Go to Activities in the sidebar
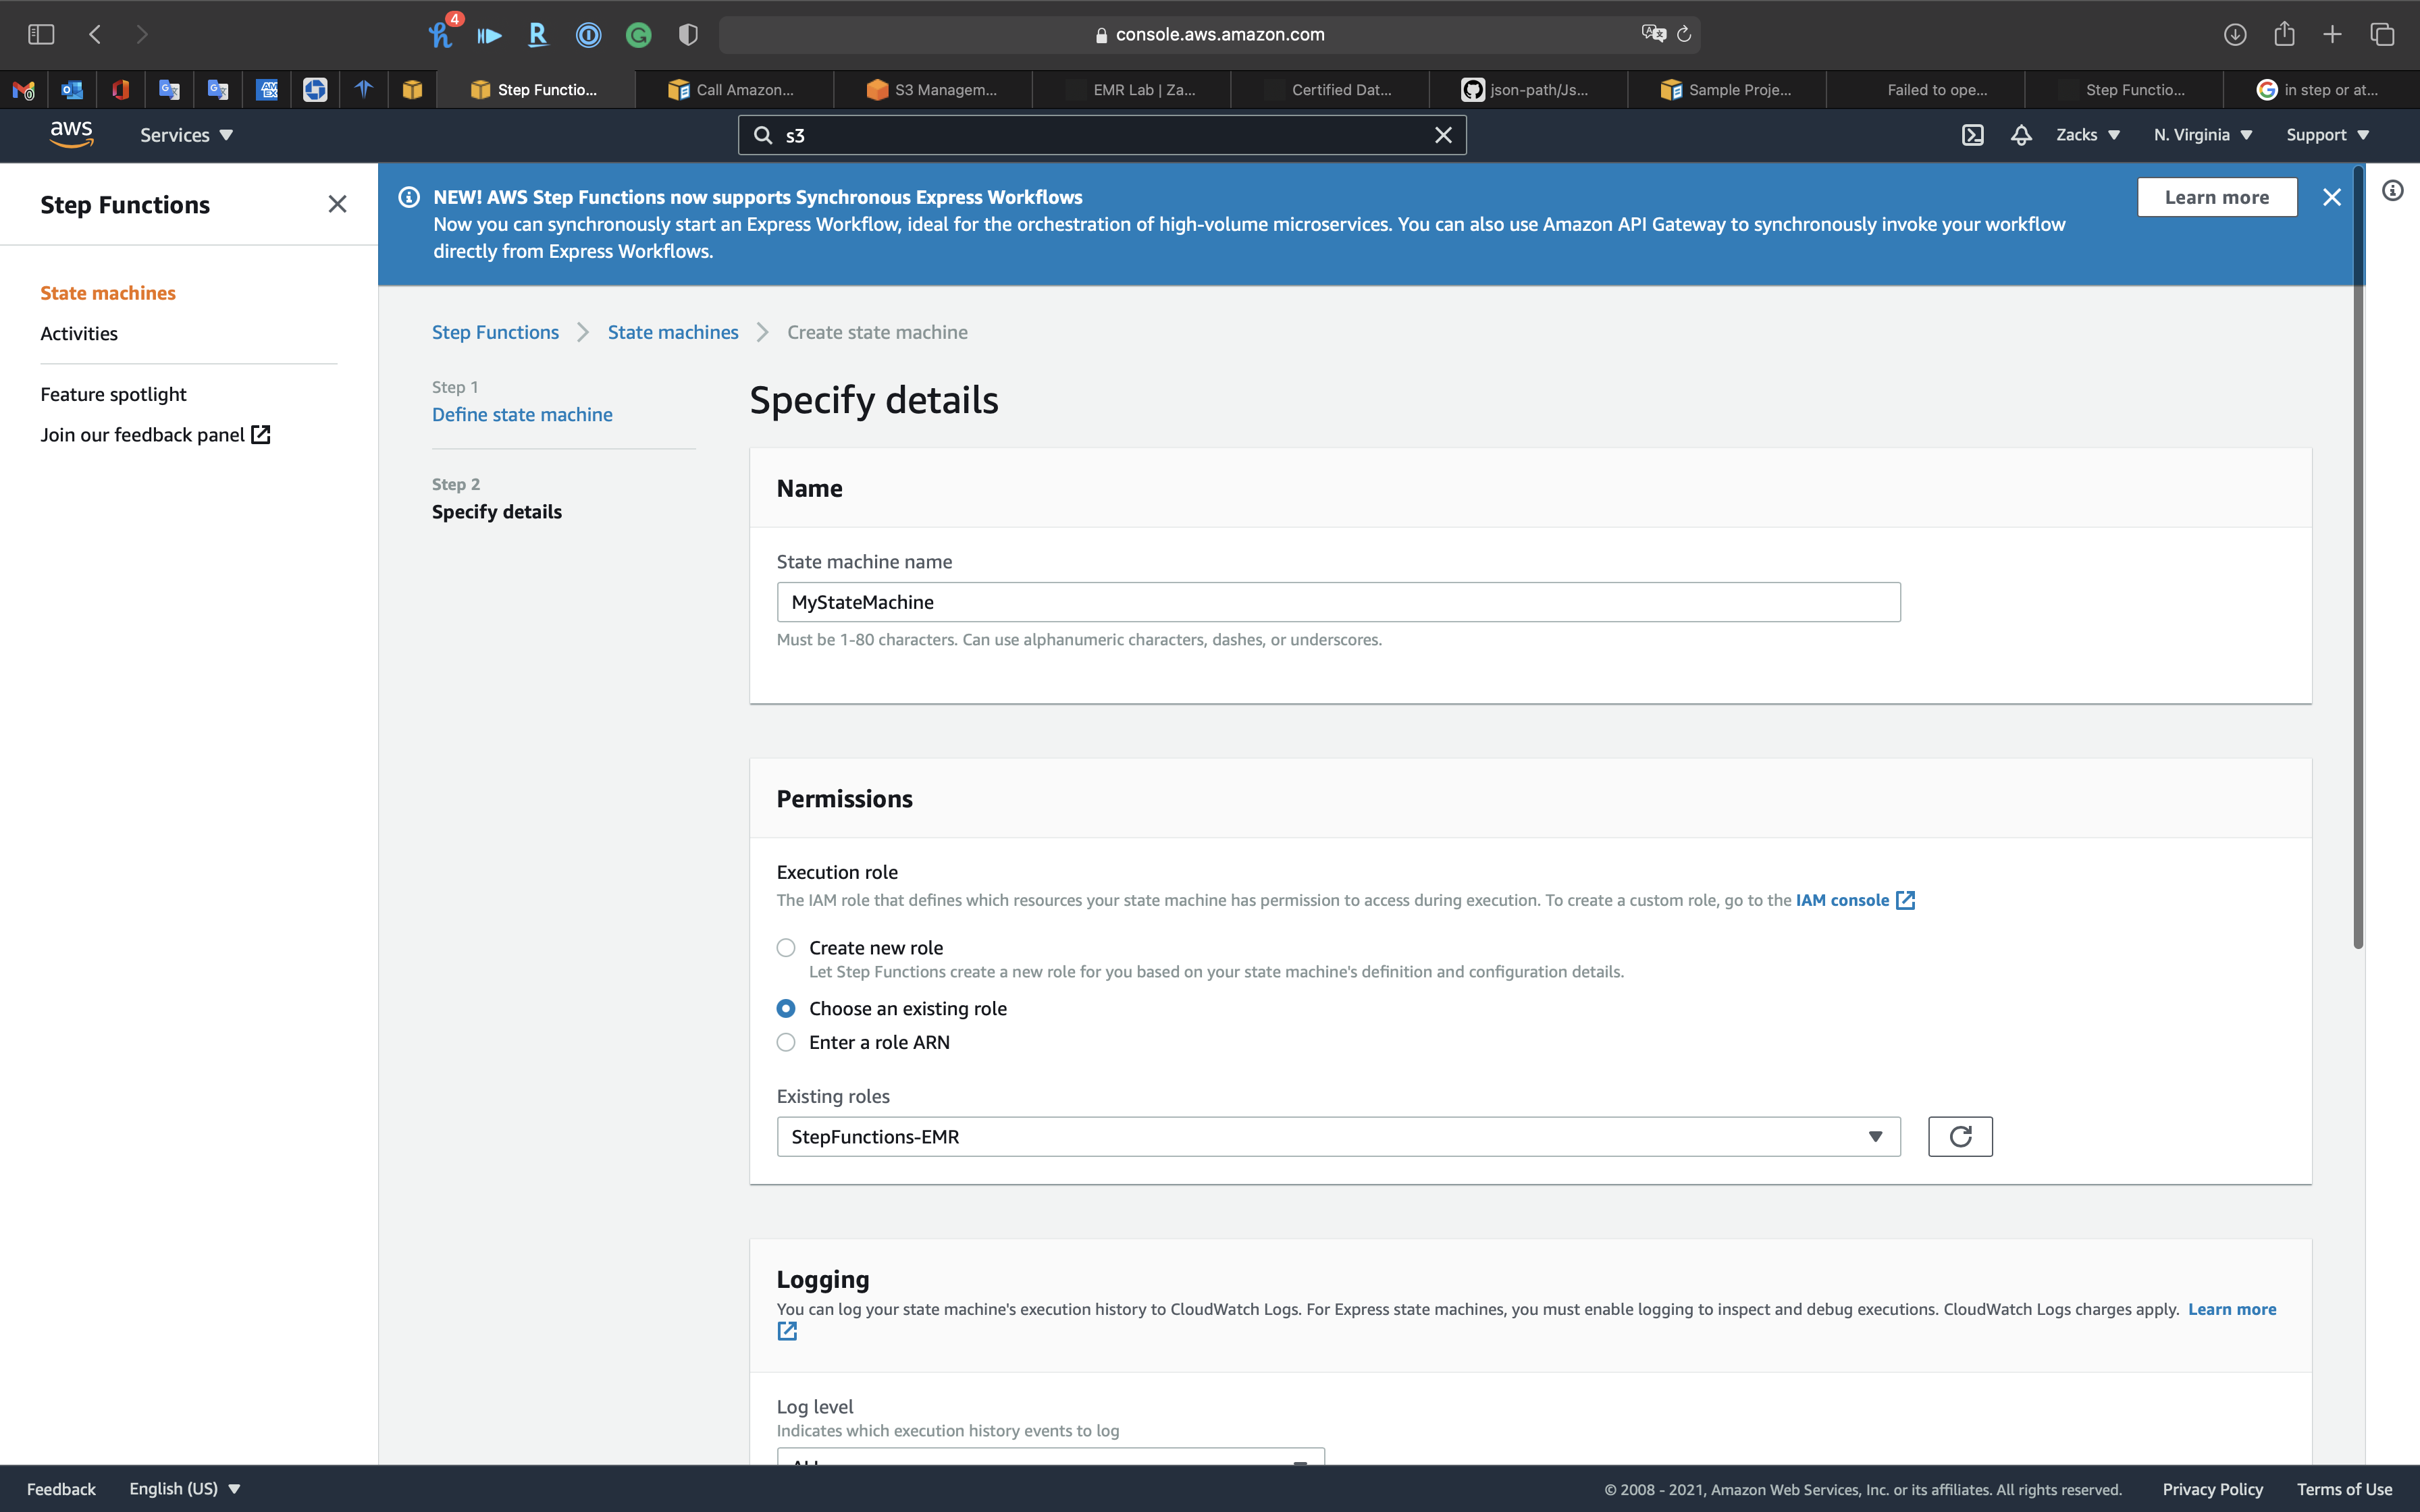 pyautogui.click(x=79, y=333)
